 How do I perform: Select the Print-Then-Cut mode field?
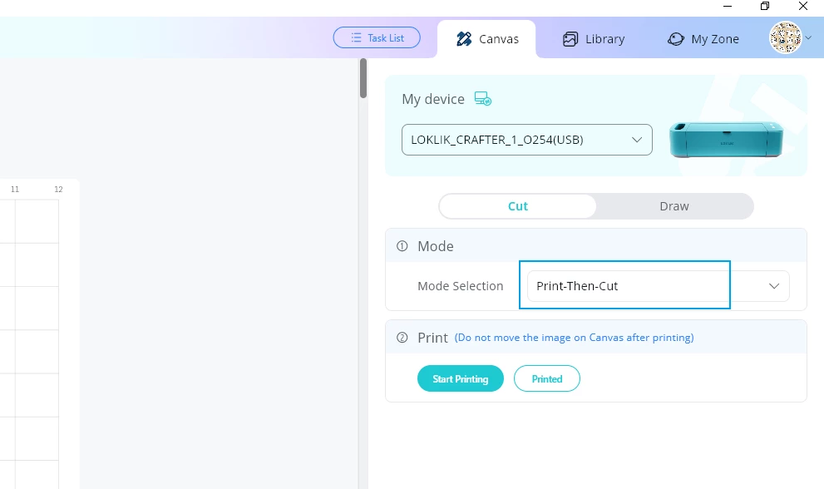pyautogui.click(x=658, y=286)
